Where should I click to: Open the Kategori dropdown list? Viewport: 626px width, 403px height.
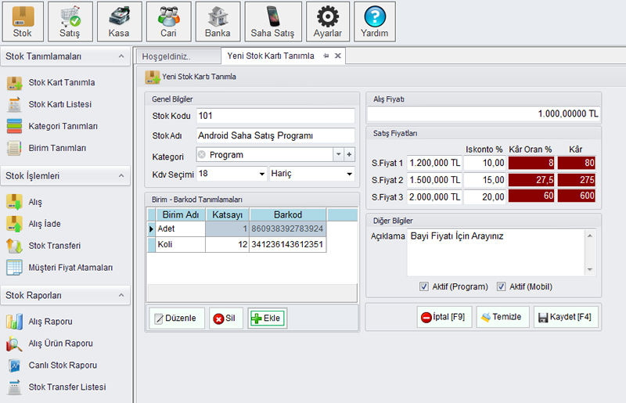pos(339,155)
